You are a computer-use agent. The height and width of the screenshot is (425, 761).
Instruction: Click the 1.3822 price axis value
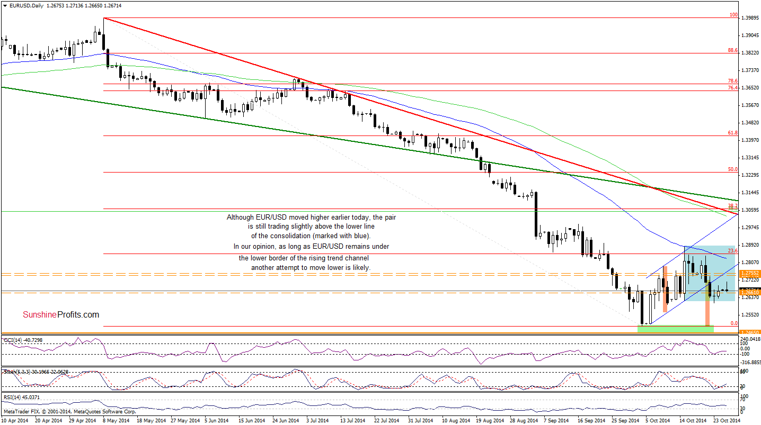[750, 53]
